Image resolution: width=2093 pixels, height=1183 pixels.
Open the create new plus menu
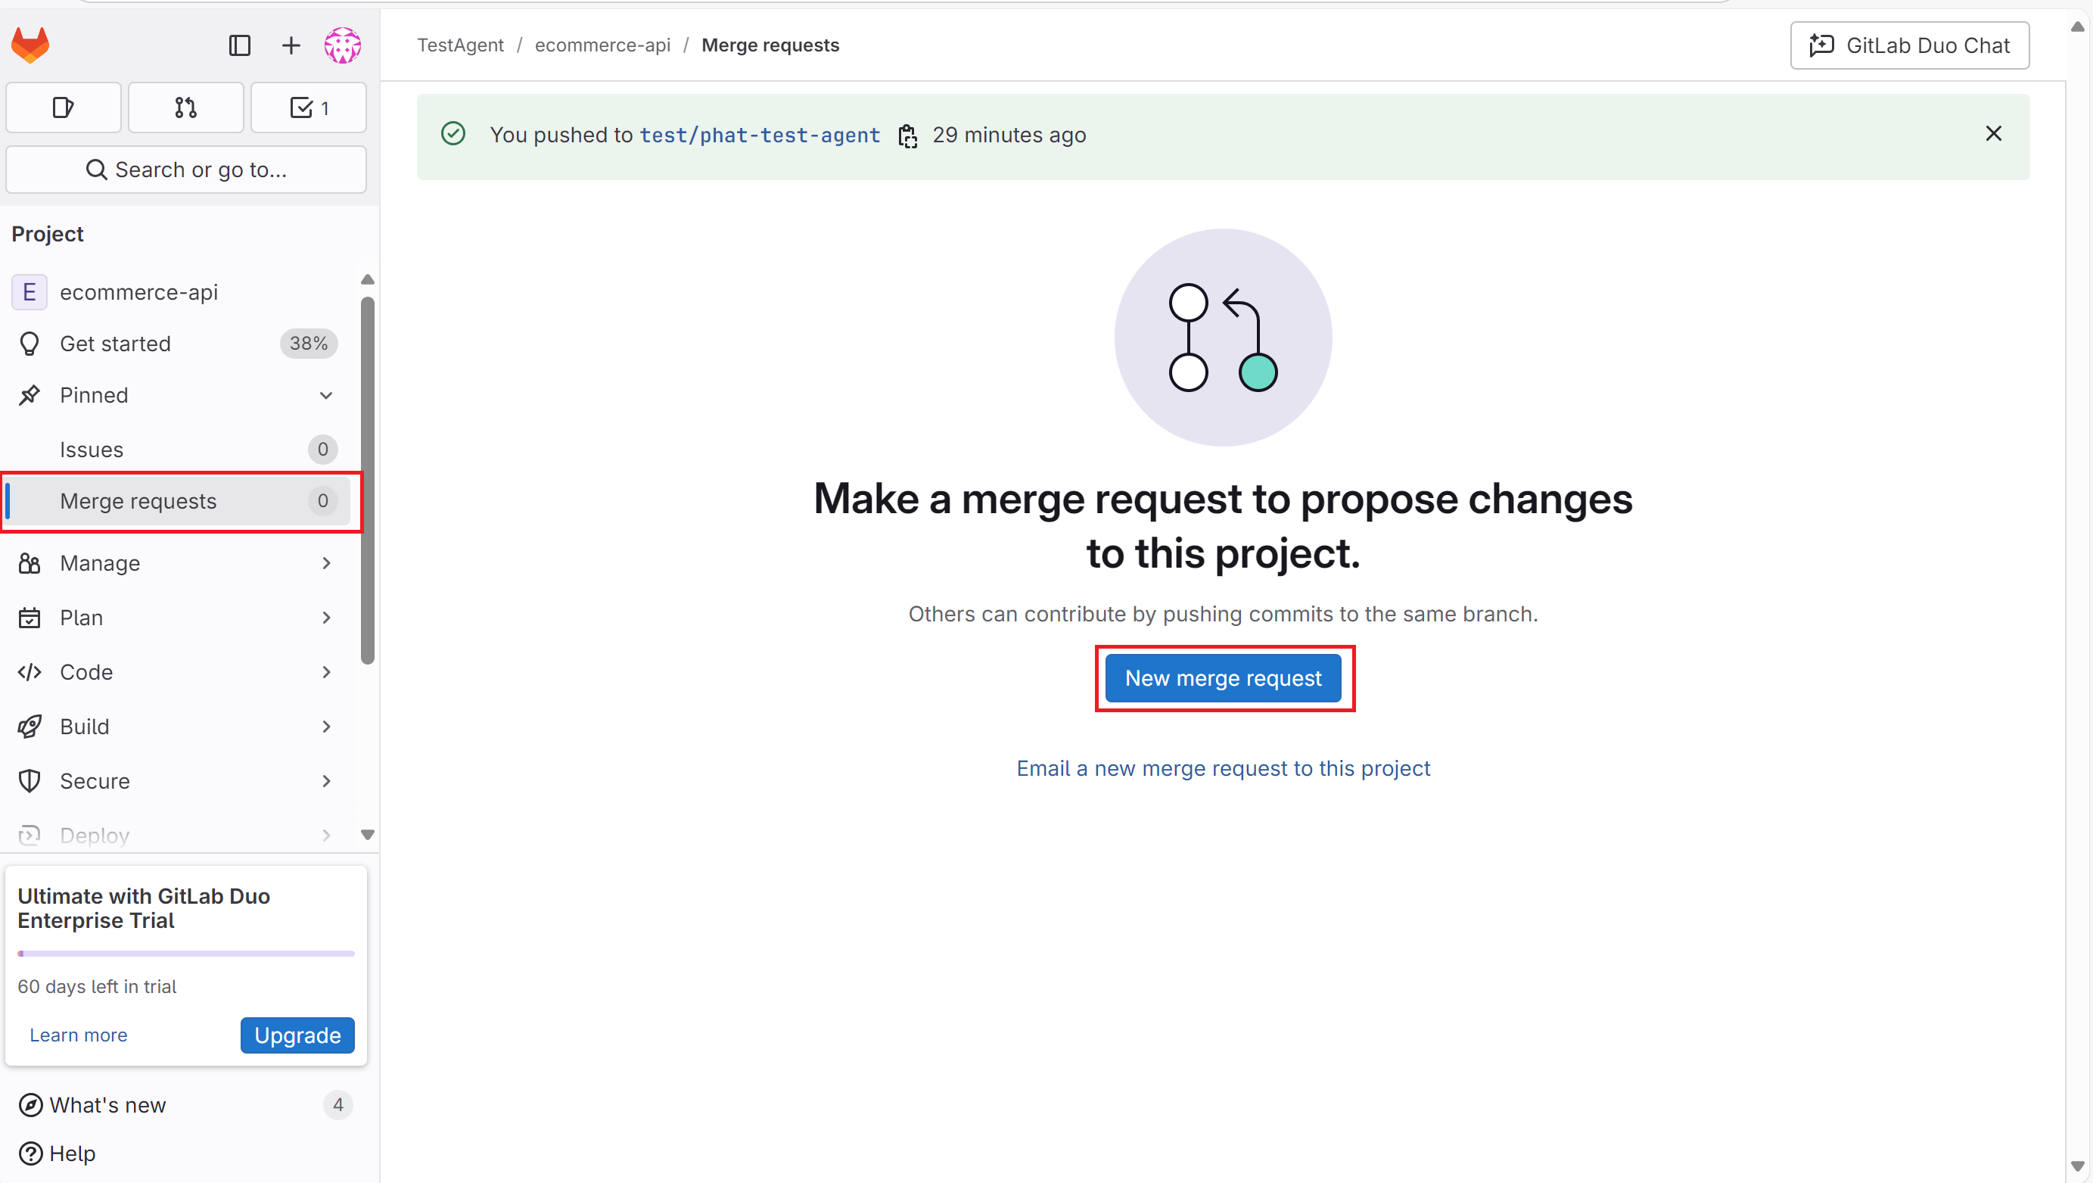click(290, 45)
